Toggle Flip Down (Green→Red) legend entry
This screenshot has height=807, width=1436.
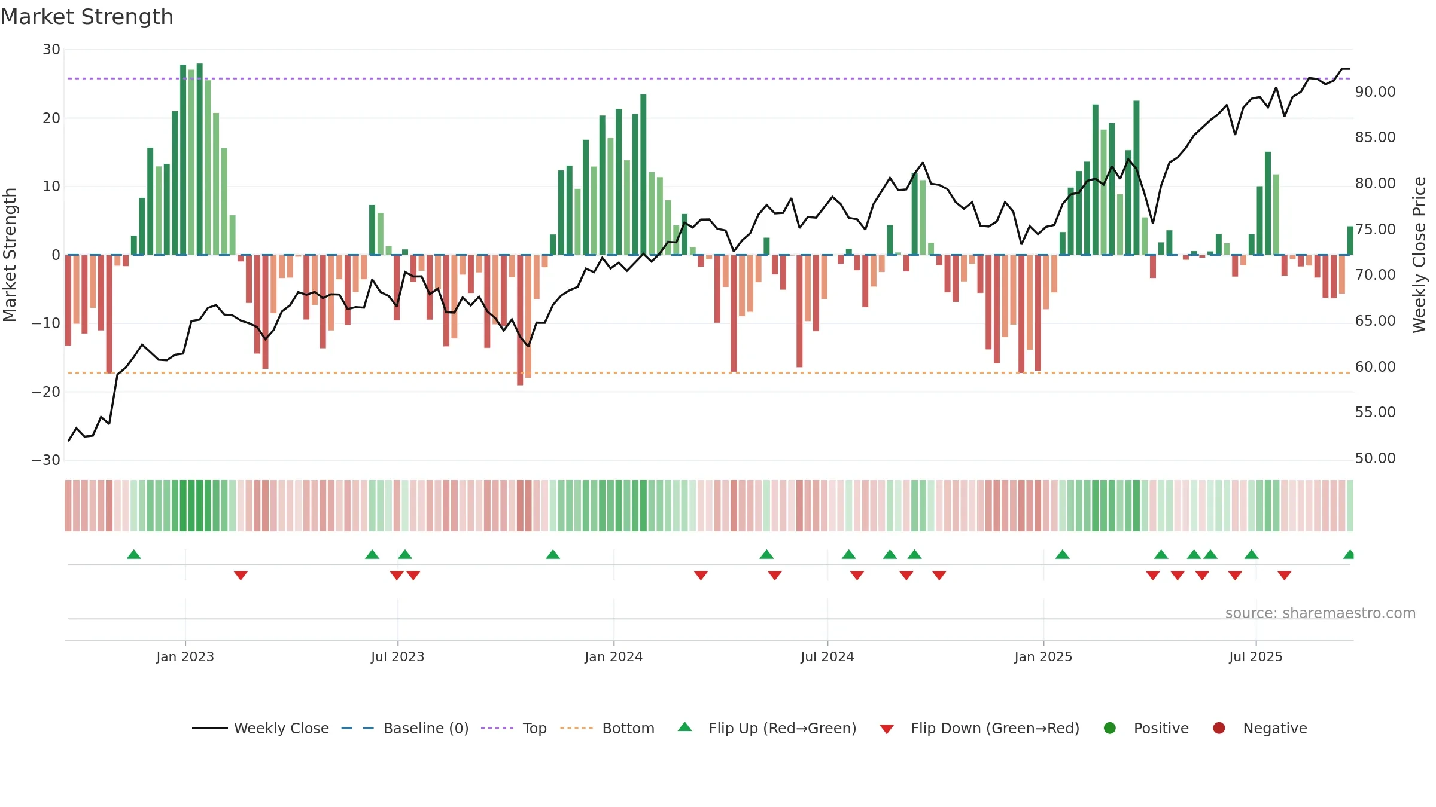(979, 728)
